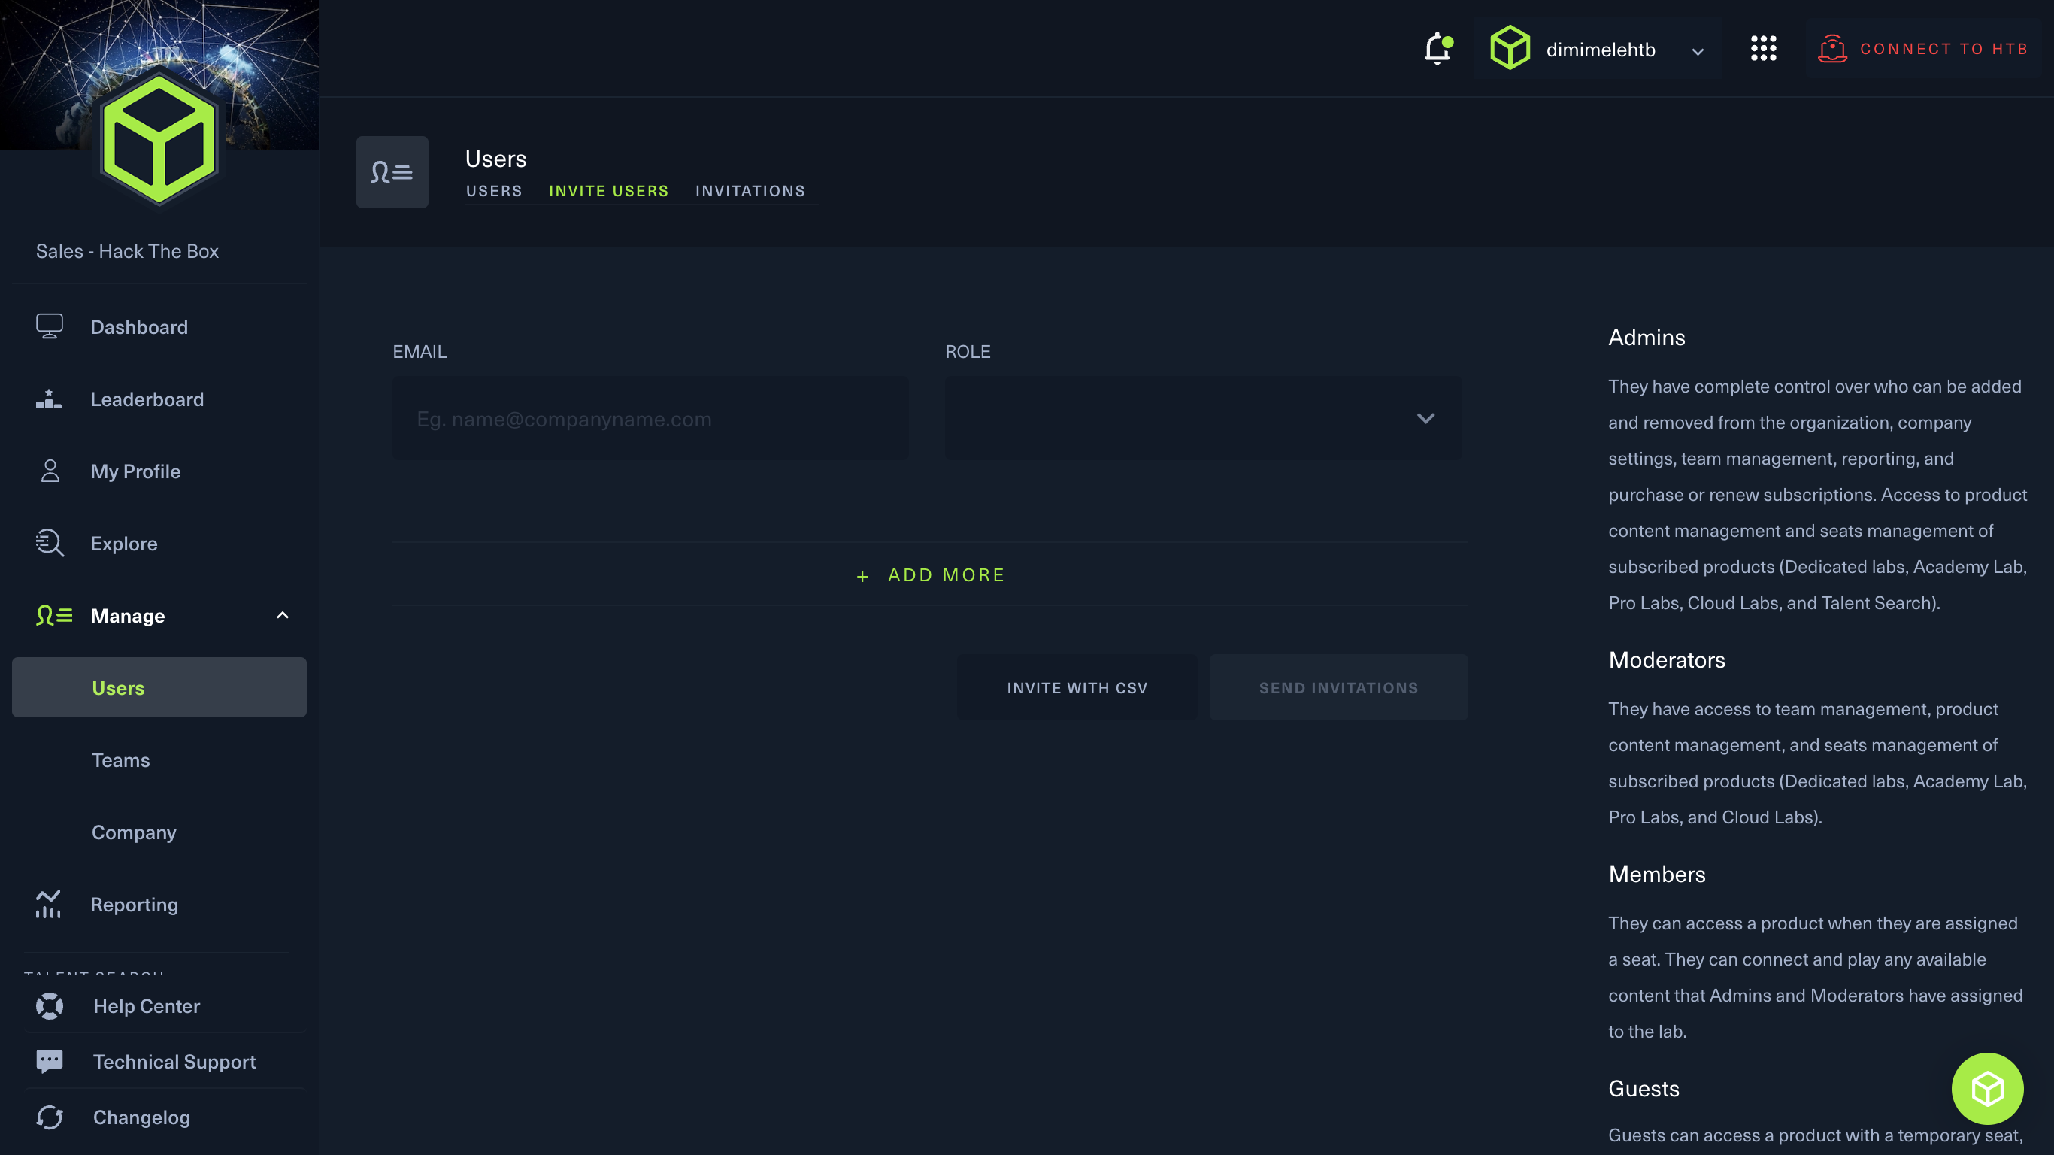Click the My Profile person icon
The width and height of the screenshot is (2054, 1155).
coord(50,471)
